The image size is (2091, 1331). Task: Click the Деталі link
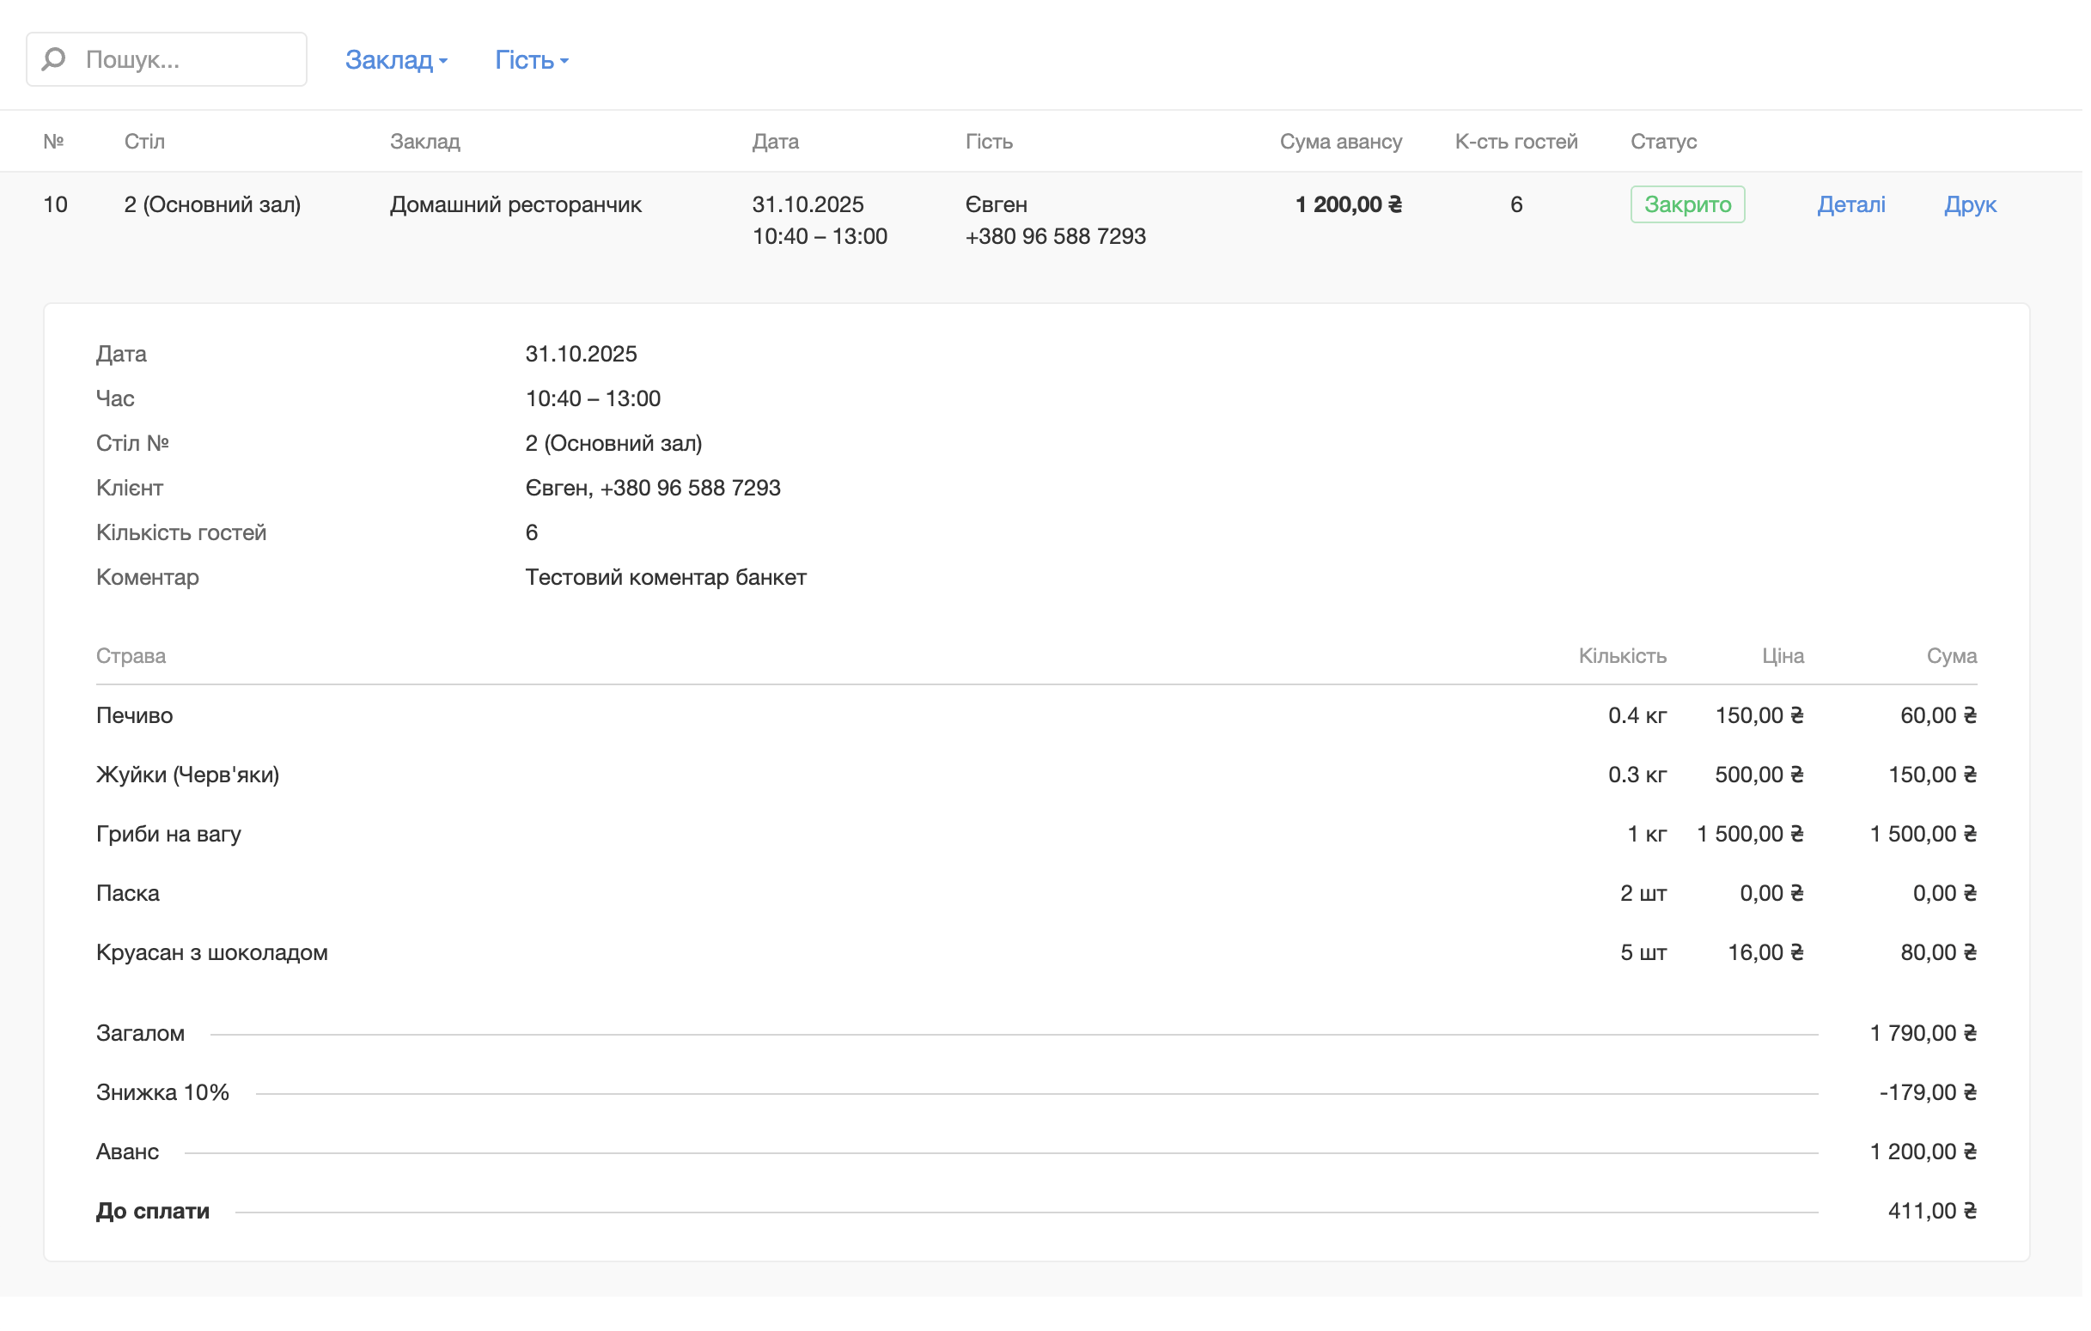click(1850, 205)
